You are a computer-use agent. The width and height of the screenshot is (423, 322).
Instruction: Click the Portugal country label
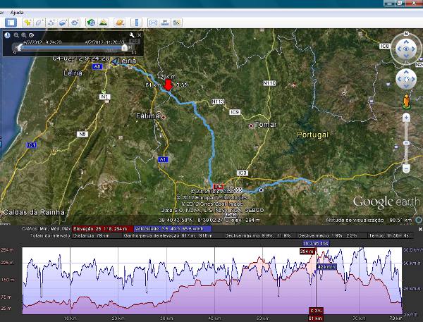pos(312,135)
